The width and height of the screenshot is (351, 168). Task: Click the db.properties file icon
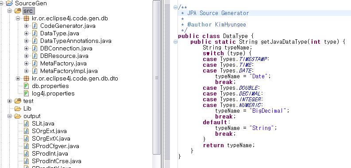tap(27, 86)
